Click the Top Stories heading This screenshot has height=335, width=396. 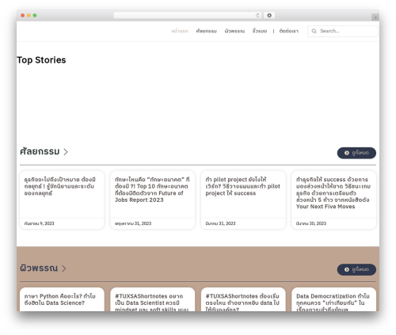[x=41, y=60]
